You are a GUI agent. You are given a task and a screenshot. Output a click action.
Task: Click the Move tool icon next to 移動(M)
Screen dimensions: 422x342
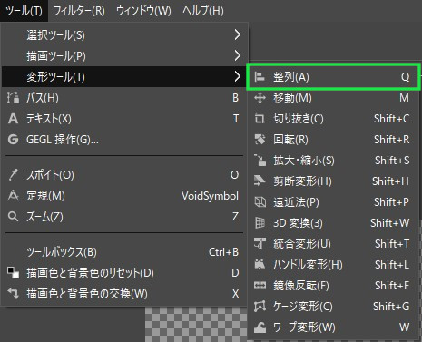click(260, 98)
